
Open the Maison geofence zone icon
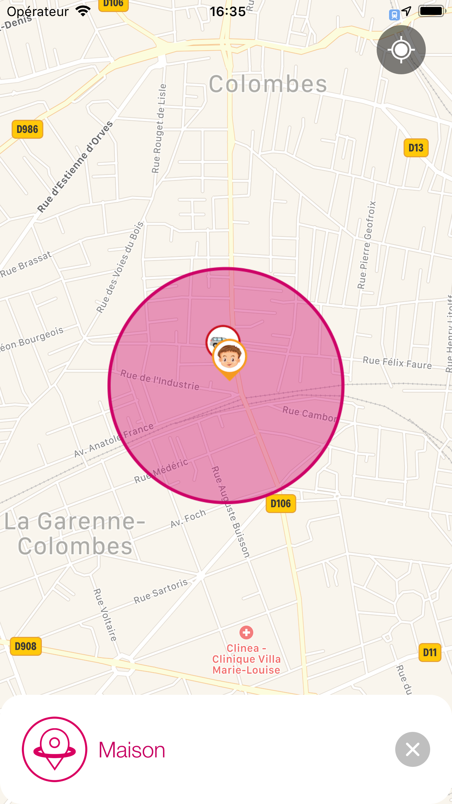[55, 749]
